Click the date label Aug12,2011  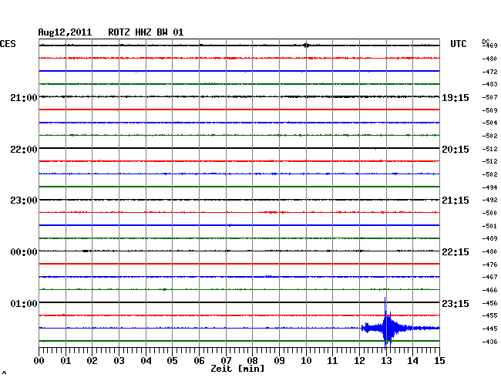pyautogui.click(x=65, y=32)
